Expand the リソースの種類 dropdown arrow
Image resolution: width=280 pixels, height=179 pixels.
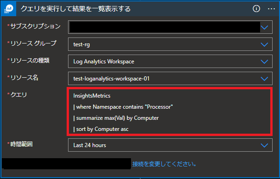tap(264, 62)
